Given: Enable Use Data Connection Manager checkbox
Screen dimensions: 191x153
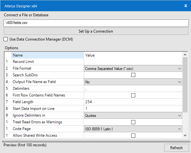Looking at the screenshot, I should 6,39.
